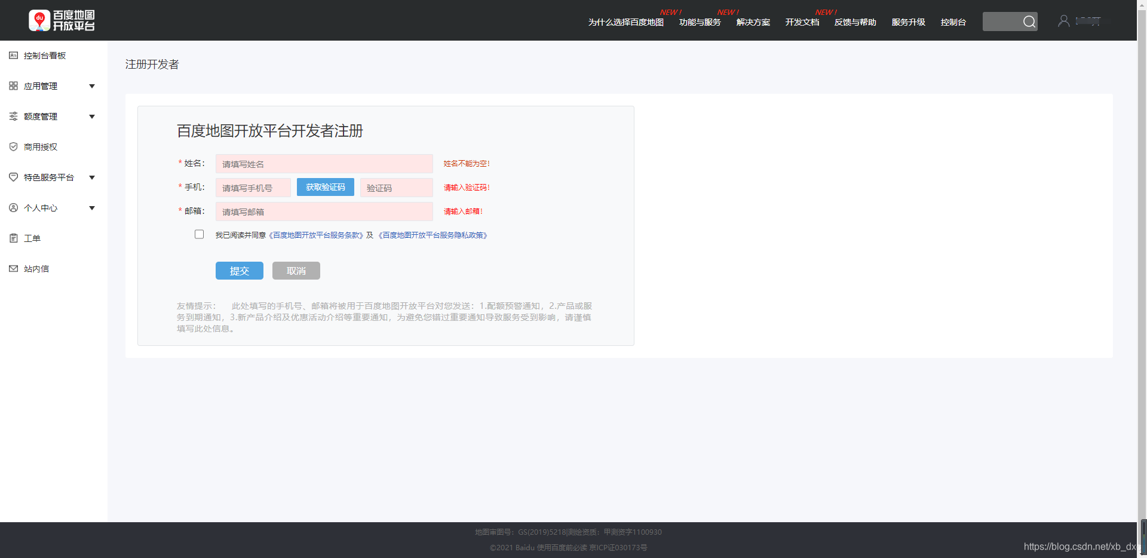Click the 个人中心 user icon
Screen dimensions: 1147x558
point(13,208)
